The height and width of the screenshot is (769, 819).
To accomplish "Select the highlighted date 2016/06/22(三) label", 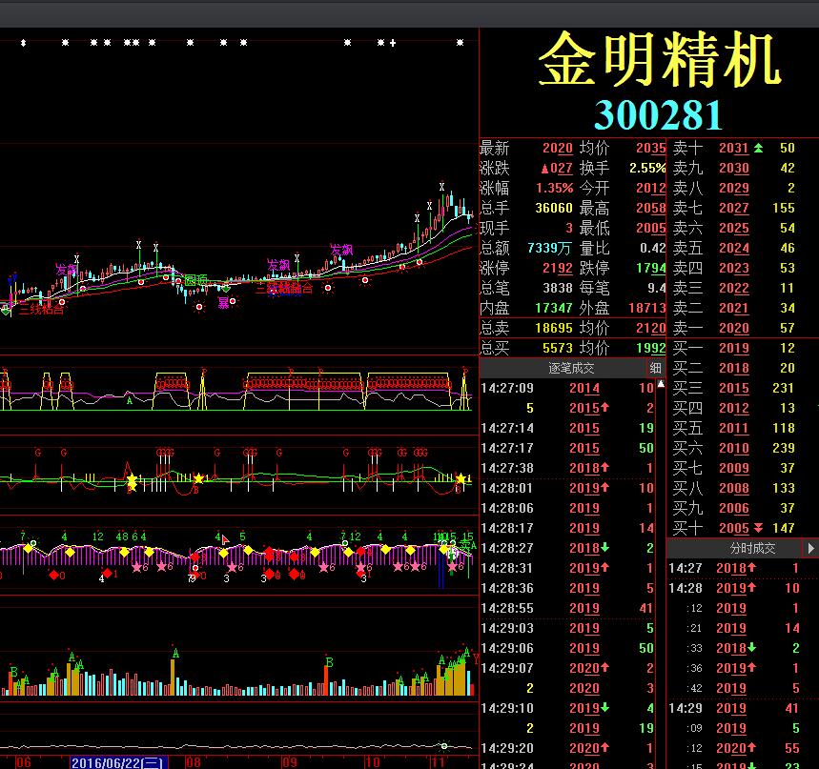I will coord(118,762).
